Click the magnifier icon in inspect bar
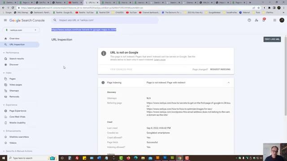Screen dimensions: 287x161 click(55, 20)
